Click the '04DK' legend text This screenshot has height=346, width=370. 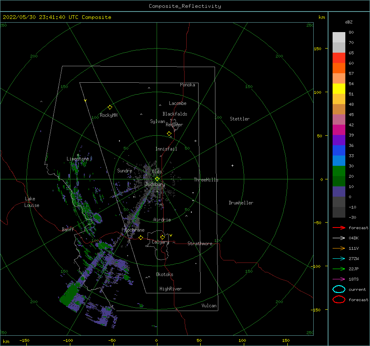click(x=354, y=238)
